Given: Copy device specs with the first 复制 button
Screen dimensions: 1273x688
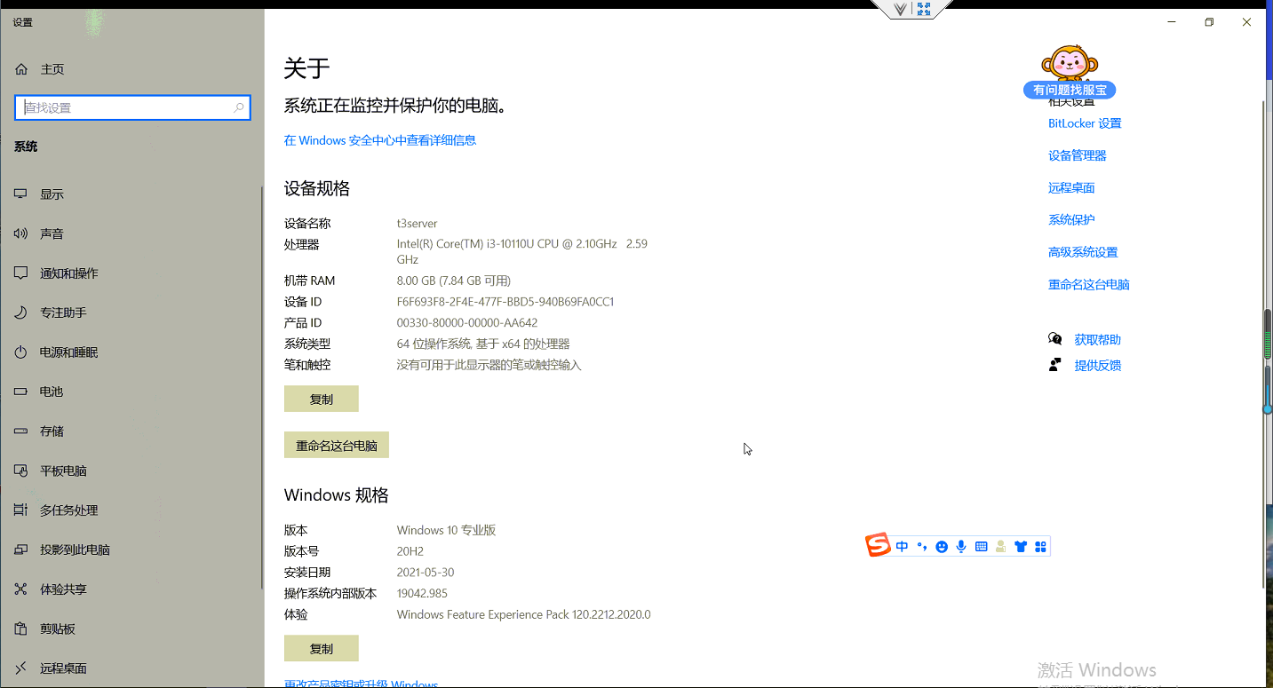Looking at the screenshot, I should [322, 399].
